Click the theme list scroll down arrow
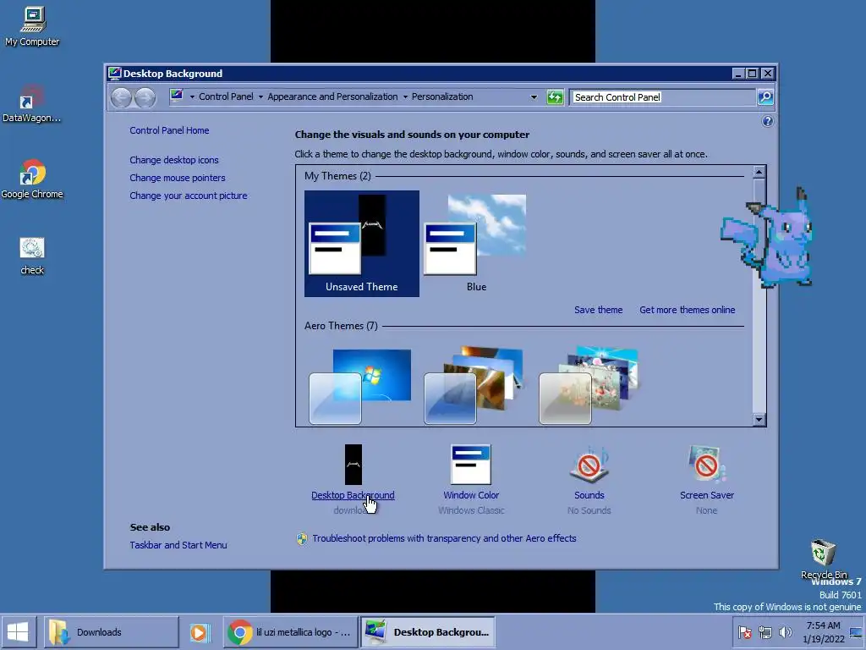Viewport: 866px width, 650px height. coord(759,420)
